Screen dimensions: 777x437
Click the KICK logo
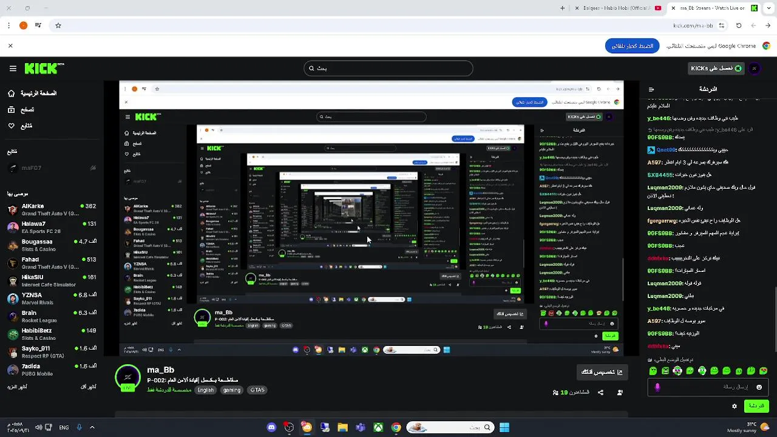[x=44, y=69]
